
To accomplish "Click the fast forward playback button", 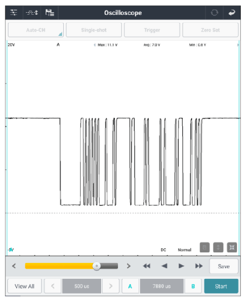I will click(199, 266).
